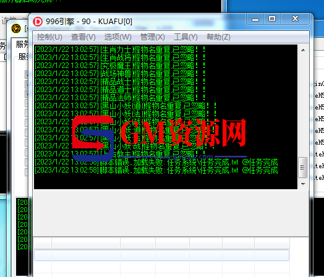This screenshot has width=324, height=277.
Task: Expand the 工具(Y) menu
Action: [185, 37]
